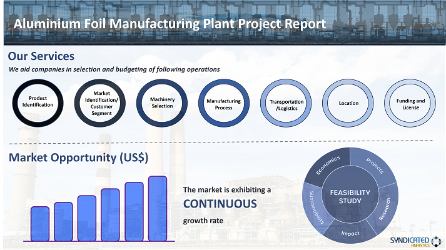The image size is (446, 250).
Task: Click the Aluminium Foil Manufacturing Plant title
Action: point(170,23)
